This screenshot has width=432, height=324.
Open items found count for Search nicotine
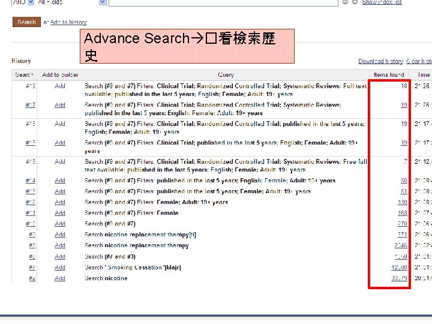[400, 278]
